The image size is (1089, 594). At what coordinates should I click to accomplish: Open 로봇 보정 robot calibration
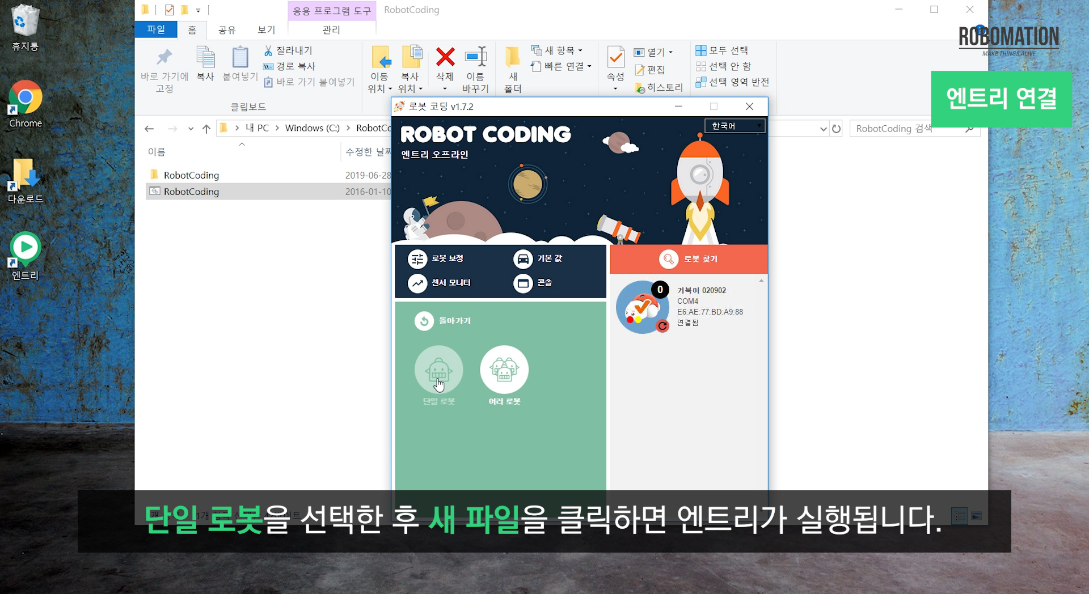click(x=417, y=258)
